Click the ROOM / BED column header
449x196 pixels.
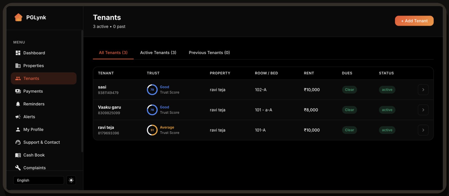[266, 73]
